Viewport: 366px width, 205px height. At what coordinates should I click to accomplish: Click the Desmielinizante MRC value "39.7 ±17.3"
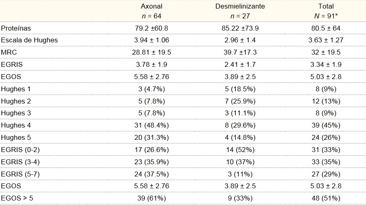tap(240, 53)
